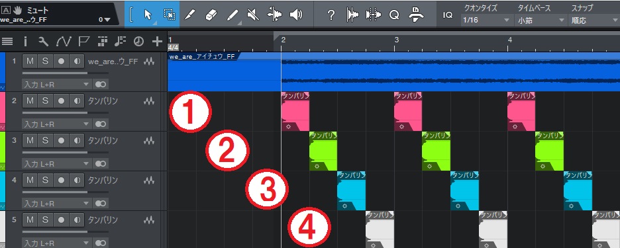Open track 2 入力 L+R input dropdown

56,124
